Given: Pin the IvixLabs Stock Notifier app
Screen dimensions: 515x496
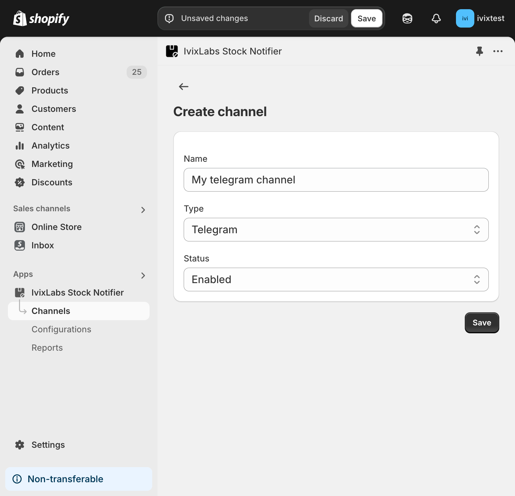Looking at the screenshot, I should (480, 51).
